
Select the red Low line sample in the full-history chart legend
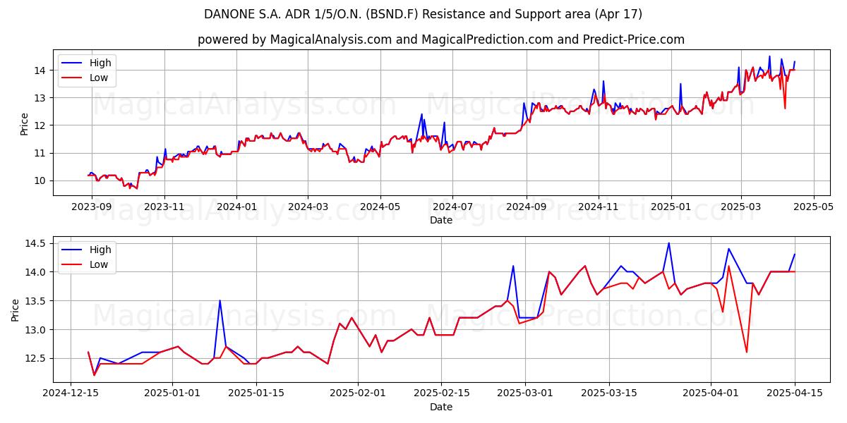click(73, 78)
